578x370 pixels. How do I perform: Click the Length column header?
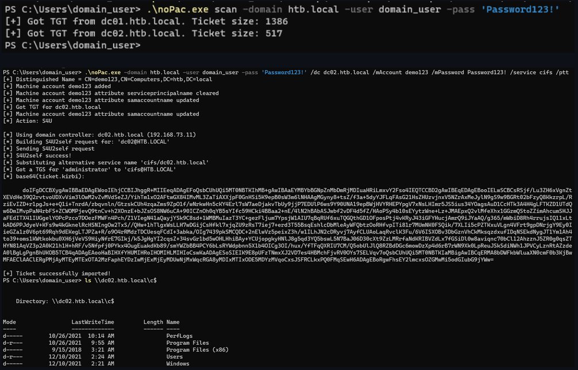pos(153,322)
